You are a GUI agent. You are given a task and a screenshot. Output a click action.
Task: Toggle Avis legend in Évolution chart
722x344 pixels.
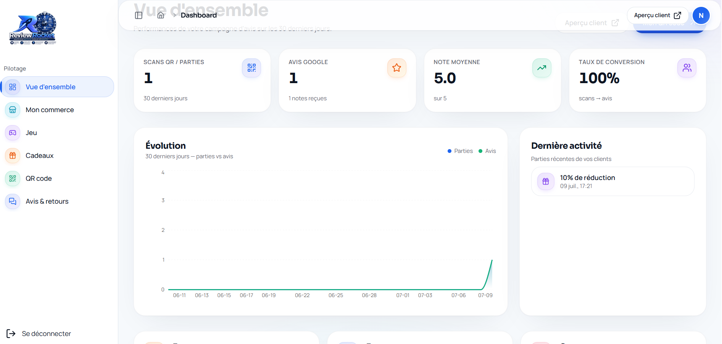coord(487,151)
